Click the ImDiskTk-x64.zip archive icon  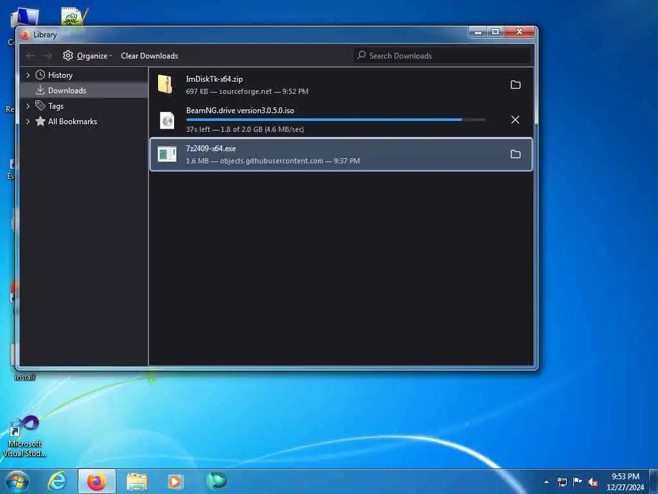tap(165, 84)
